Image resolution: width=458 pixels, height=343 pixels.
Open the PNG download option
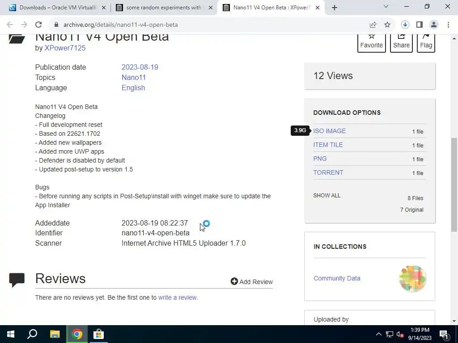click(x=320, y=159)
